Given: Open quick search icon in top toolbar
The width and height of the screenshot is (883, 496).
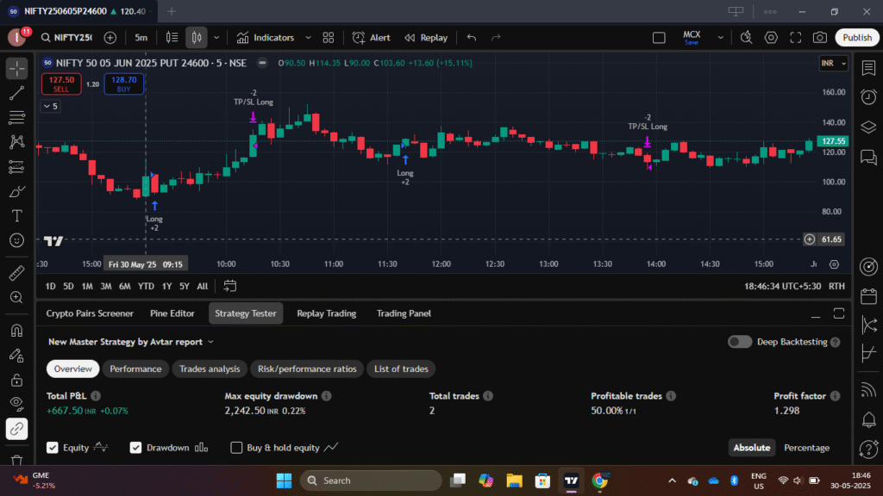Looking at the screenshot, I should tap(746, 38).
